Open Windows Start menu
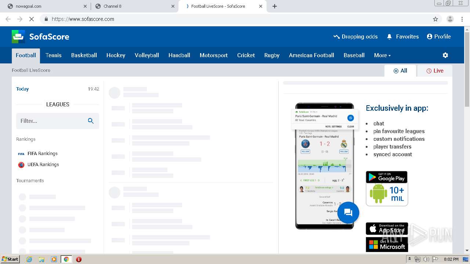This screenshot has width=470, height=264. 10,259
